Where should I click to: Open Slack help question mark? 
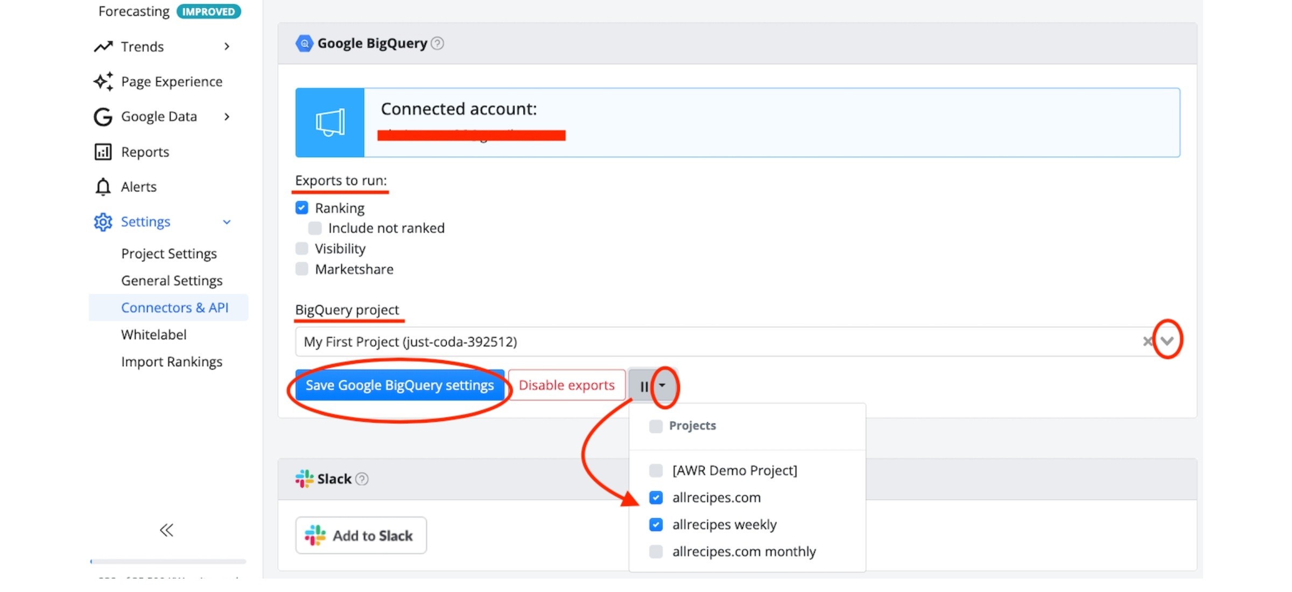pyautogui.click(x=362, y=479)
